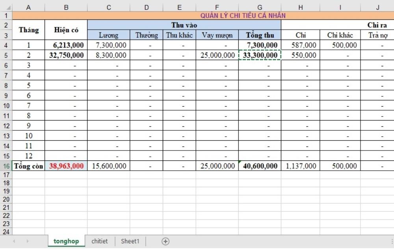Select the copied cell 33,300,000
This screenshot has width=394, height=250.
260,55
